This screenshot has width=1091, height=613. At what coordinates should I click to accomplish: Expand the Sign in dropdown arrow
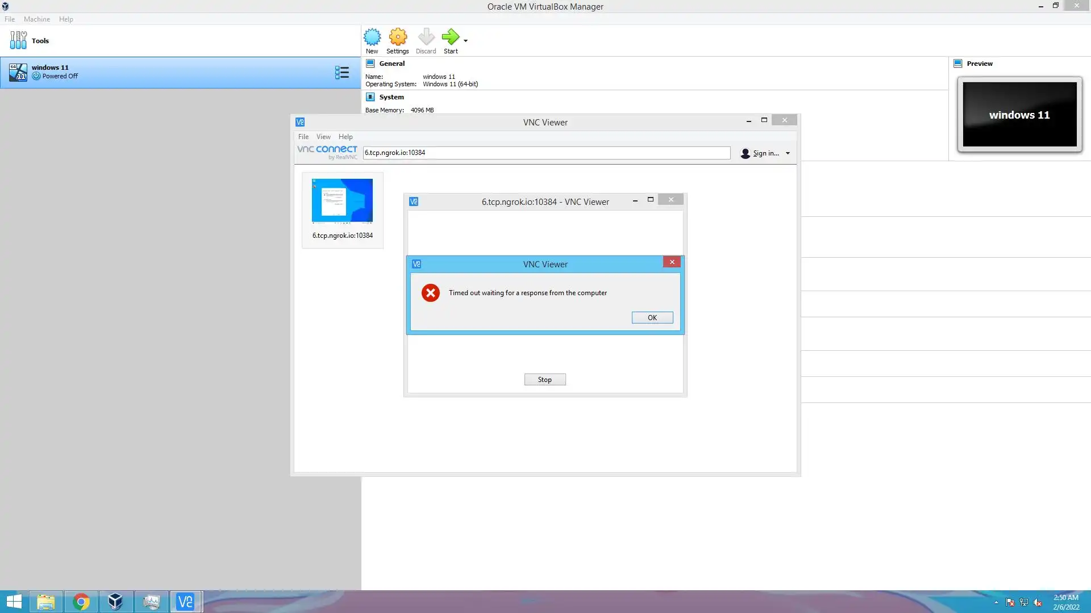point(788,153)
